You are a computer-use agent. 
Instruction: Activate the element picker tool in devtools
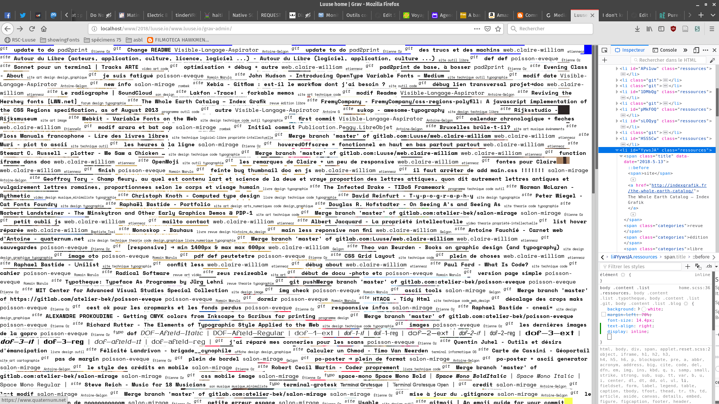tap(604, 50)
